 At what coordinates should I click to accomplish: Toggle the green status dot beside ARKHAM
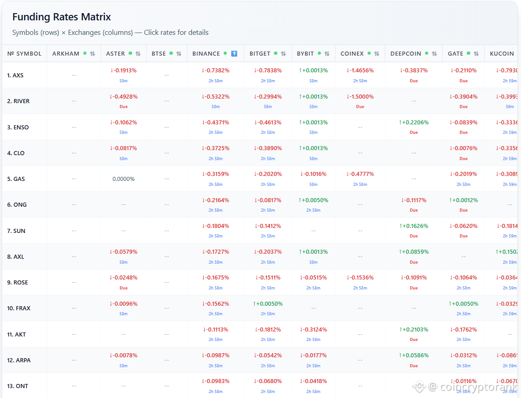[85, 53]
